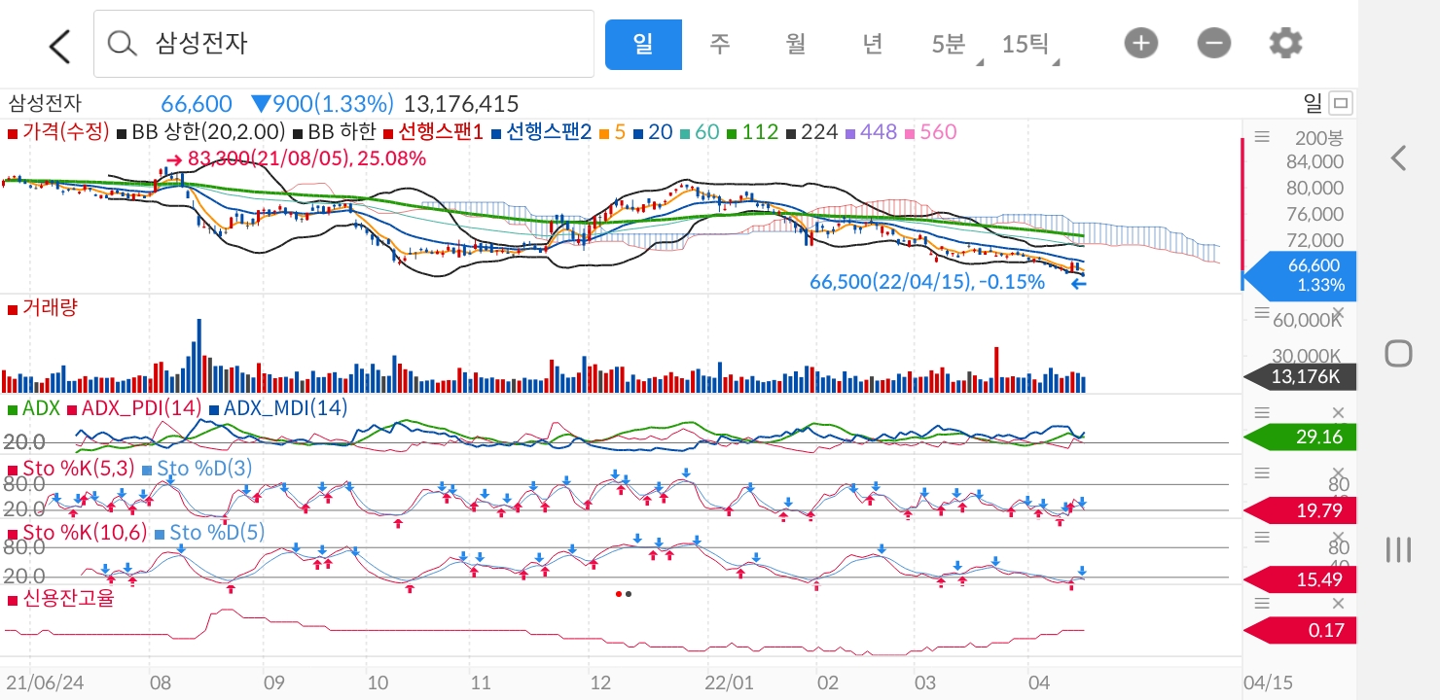Open the 신용잔고율 panel's hamburger menu
This screenshot has width=1440, height=700.
pyautogui.click(x=1262, y=603)
